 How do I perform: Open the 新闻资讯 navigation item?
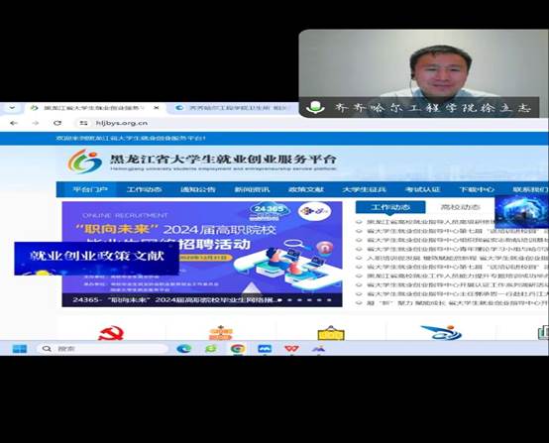[252, 189]
